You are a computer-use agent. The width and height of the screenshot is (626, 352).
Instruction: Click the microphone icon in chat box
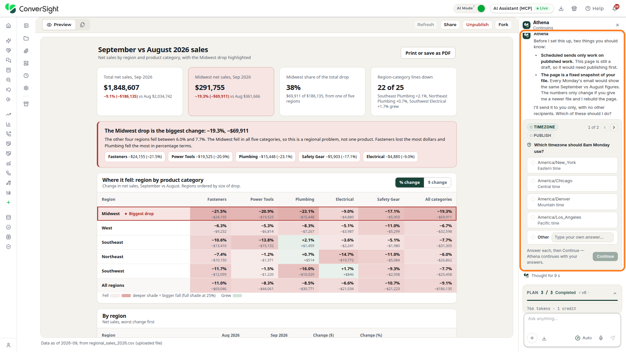click(601, 338)
